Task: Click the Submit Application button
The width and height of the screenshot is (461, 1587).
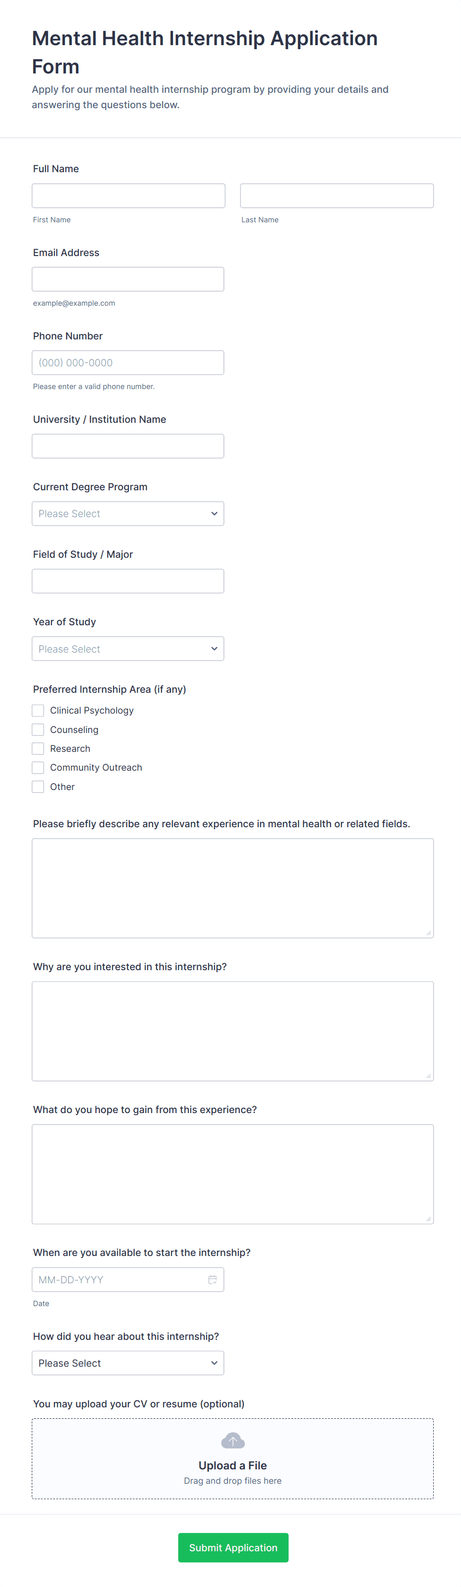Action: pos(232,1548)
